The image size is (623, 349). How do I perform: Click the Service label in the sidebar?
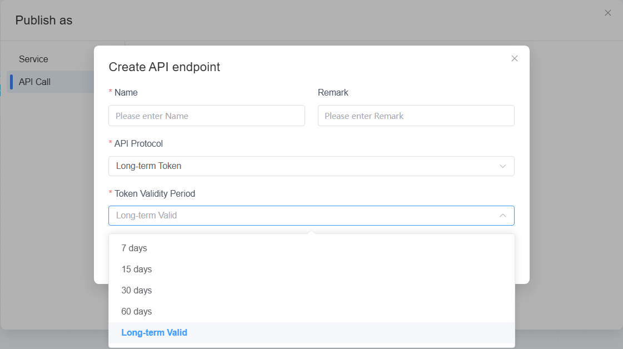pos(33,59)
